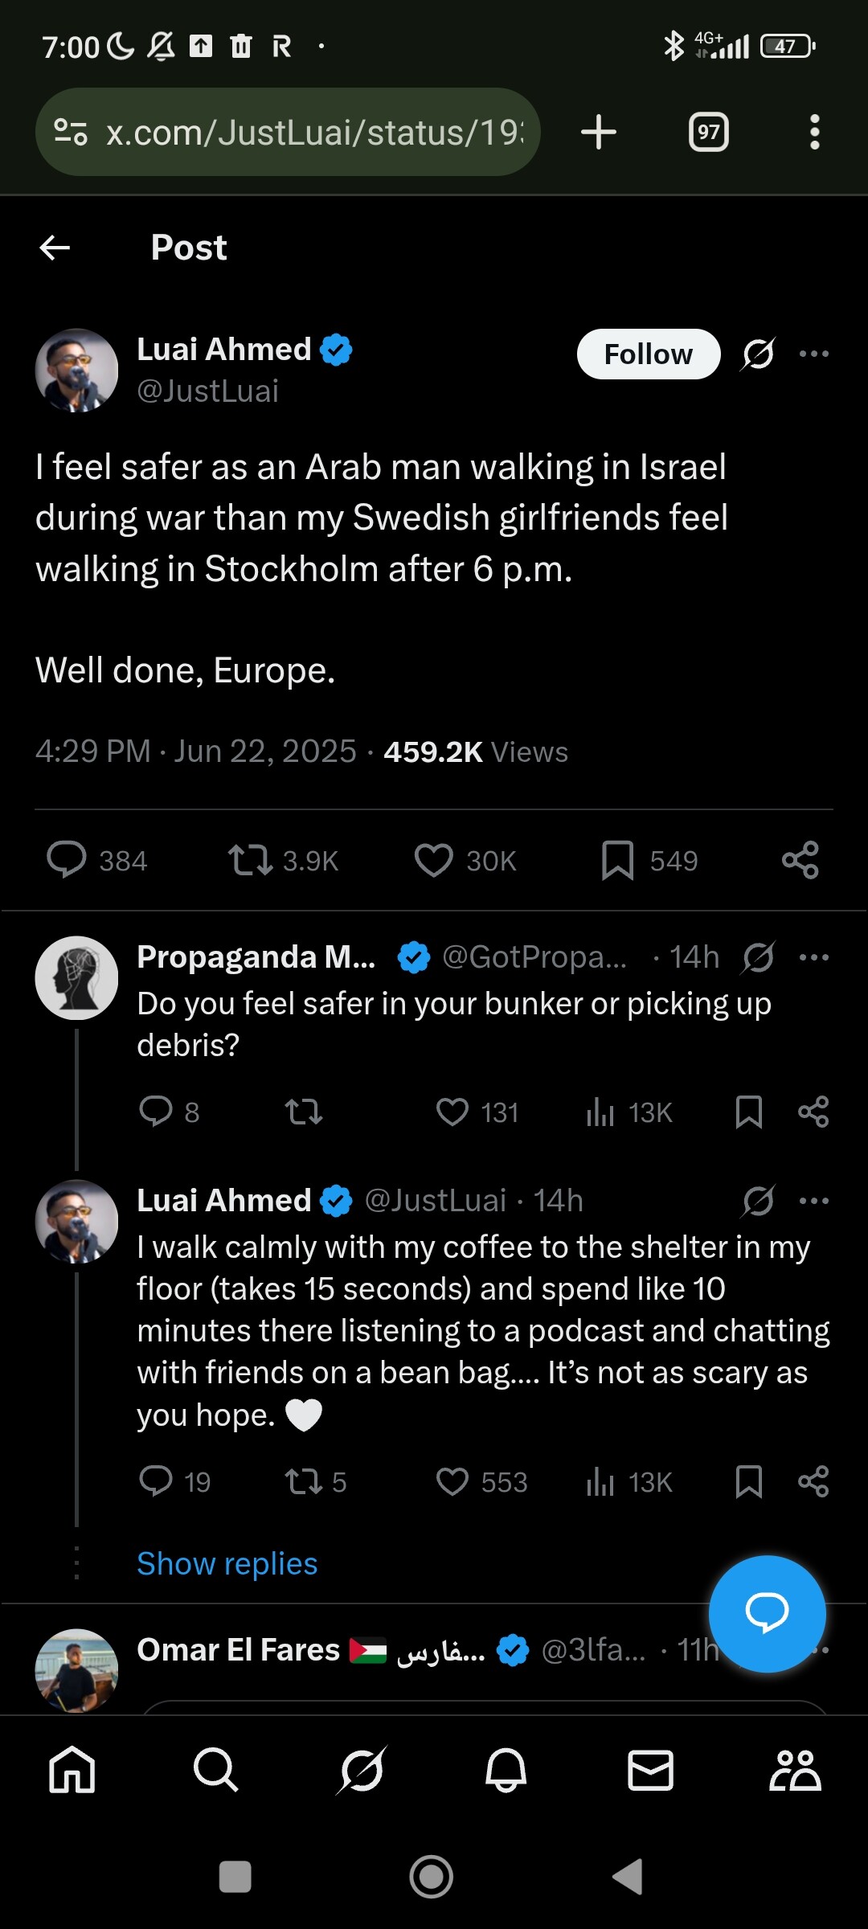868x1929 pixels.
Task: Share the main post by Luai Ahmed
Action: [800, 860]
